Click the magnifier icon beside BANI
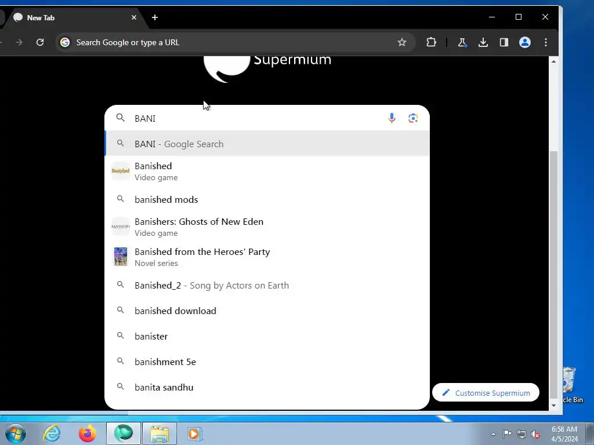This screenshot has height=445, width=594. 121,118
